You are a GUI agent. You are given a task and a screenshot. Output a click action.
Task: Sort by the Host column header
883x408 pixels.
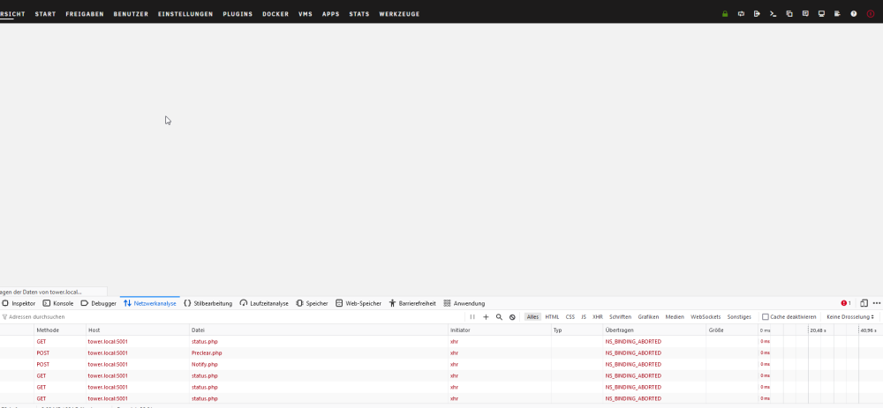click(138, 330)
